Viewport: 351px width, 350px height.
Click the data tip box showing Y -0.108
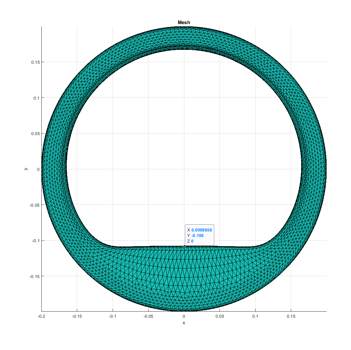tap(199, 235)
